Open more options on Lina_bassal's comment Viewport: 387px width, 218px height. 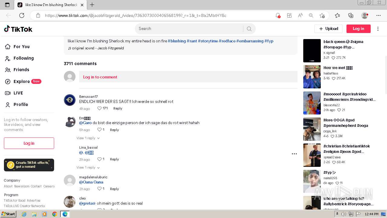point(294,154)
